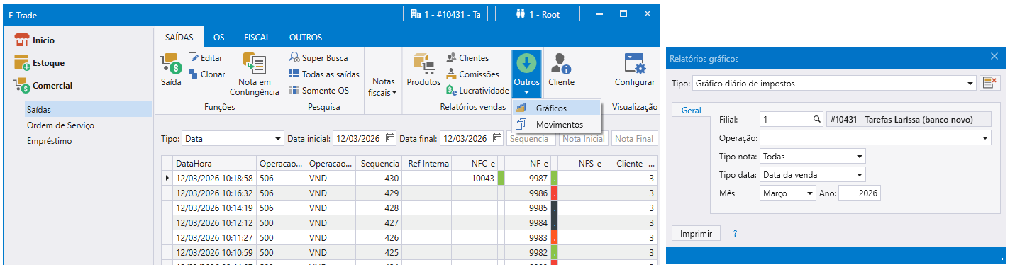1010x265 pixels.
Task: Show Todas as saídas
Action: (x=324, y=74)
